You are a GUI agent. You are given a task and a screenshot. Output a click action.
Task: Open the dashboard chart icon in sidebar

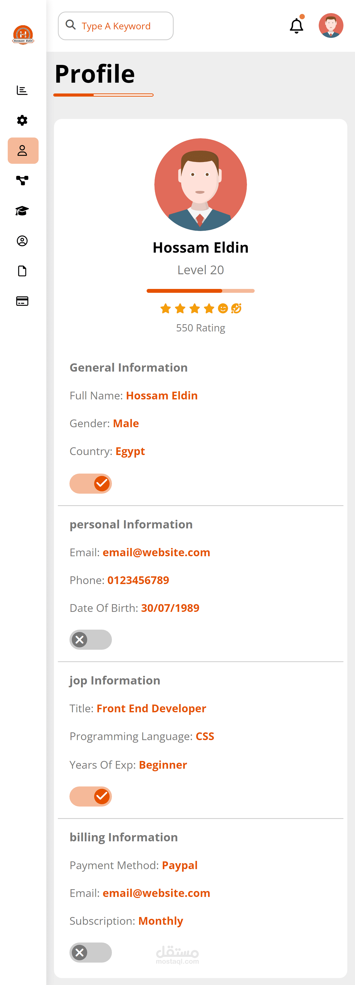click(22, 90)
